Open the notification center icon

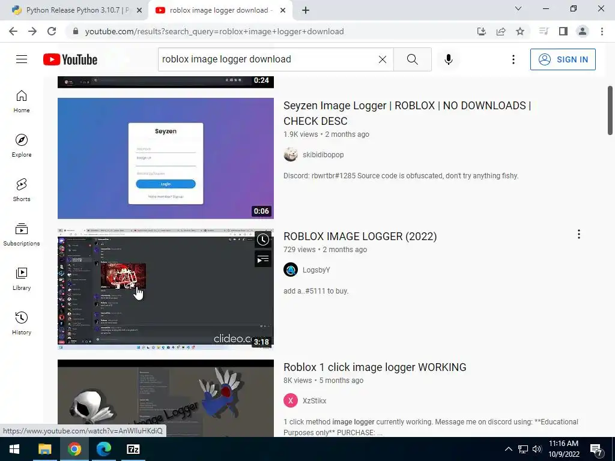596,450
